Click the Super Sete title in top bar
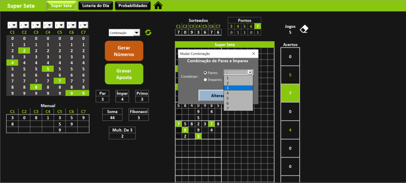 click(x=21, y=6)
